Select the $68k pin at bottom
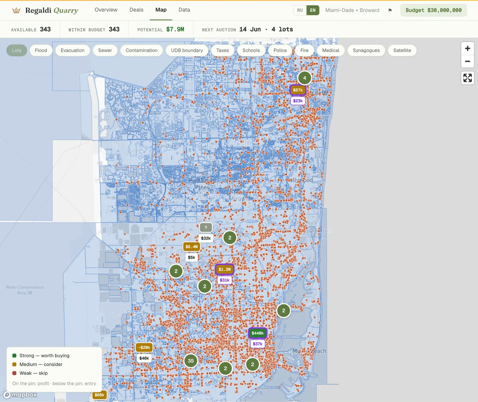 point(99,395)
